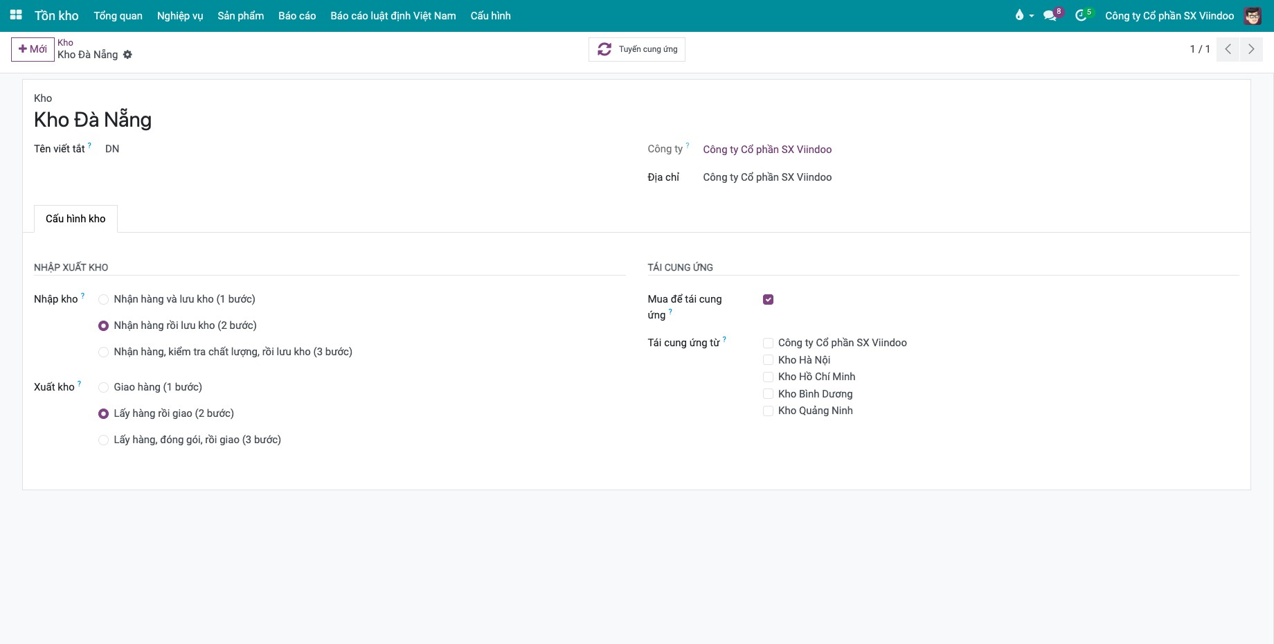Click the gear icon beside Kho Đà Nẵng
This screenshot has height=644, width=1274.
[x=127, y=55]
